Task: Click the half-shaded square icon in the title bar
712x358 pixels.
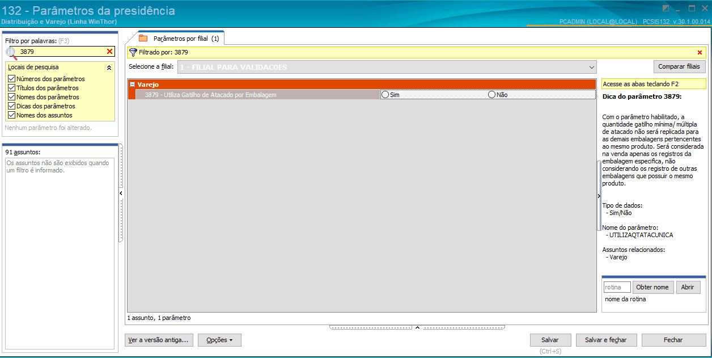Action: click(x=666, y=8)
